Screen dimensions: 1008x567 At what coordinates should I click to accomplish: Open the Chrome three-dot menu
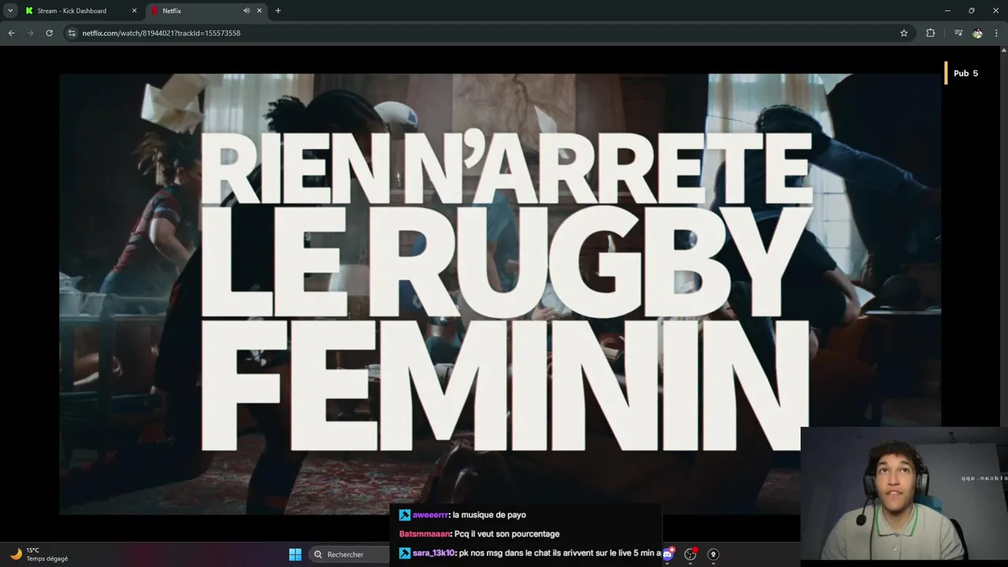[996, 33]
